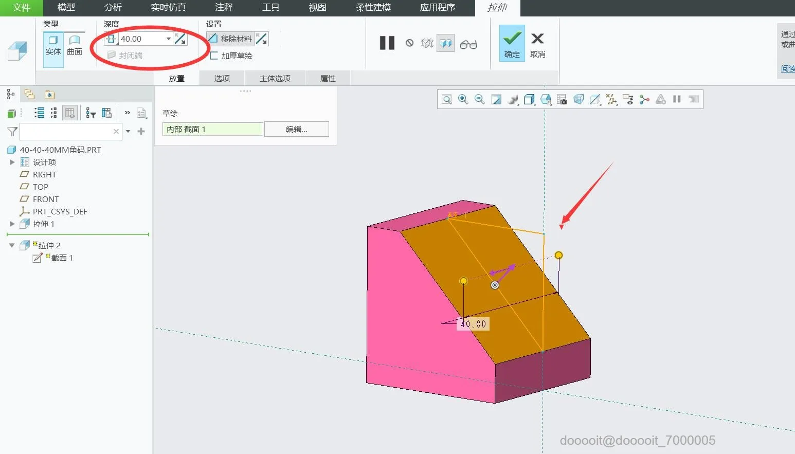Viewport: 795px width, 454px height.
Task: Open the tree column settings icon
Action: click(x=106, y=113)
